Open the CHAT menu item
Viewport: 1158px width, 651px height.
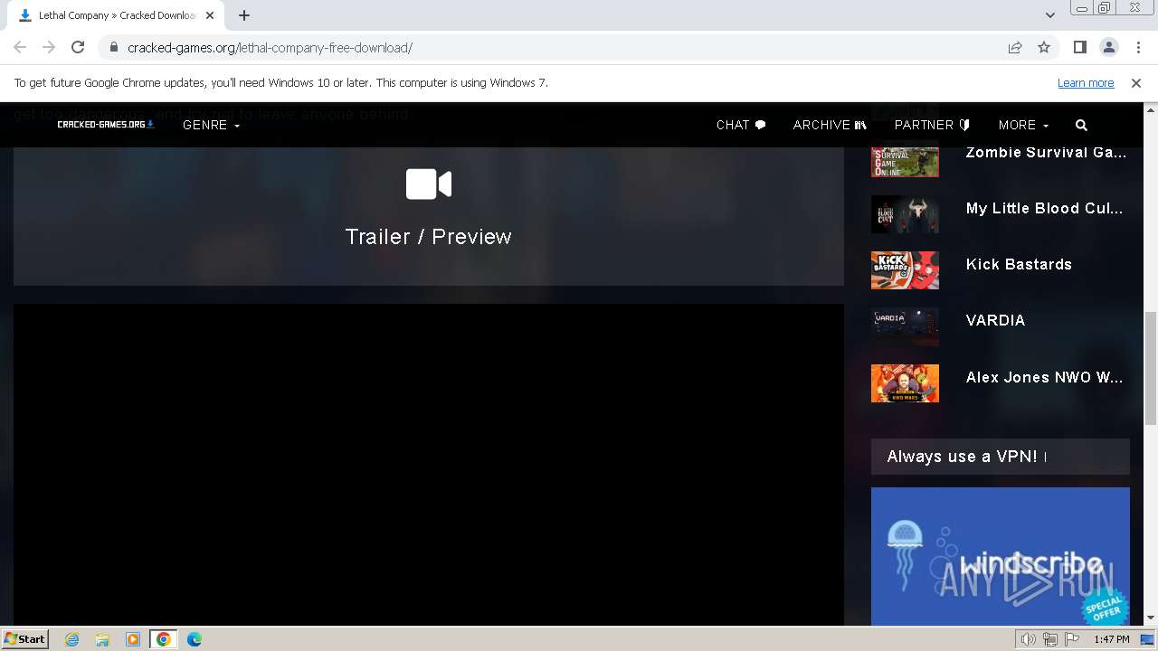click(741, 125)
